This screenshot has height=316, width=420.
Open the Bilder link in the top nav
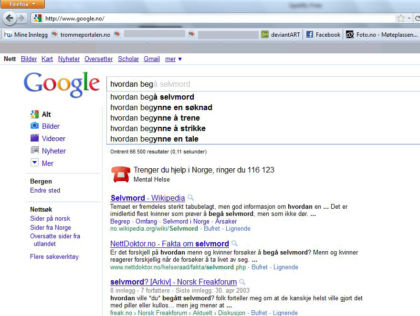(29, 59)
